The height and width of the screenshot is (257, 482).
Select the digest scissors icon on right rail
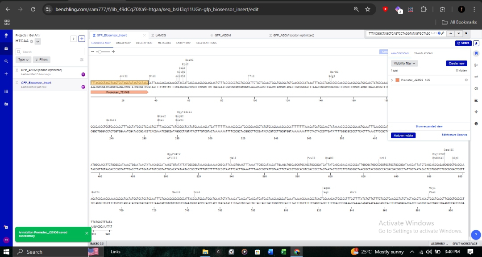(x=476, y=66)
